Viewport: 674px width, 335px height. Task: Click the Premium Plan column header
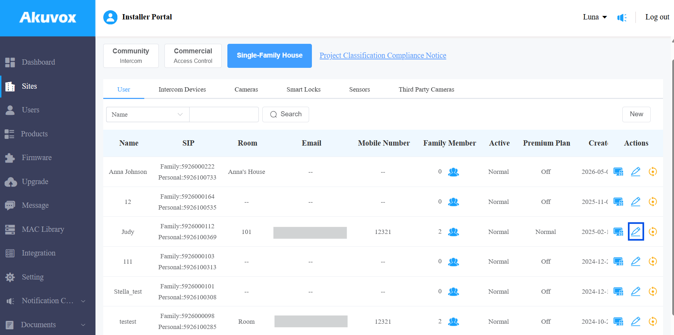547,143
